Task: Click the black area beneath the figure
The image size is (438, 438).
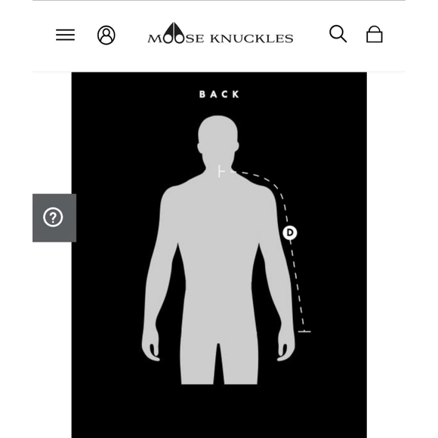Action: [219, 411]
